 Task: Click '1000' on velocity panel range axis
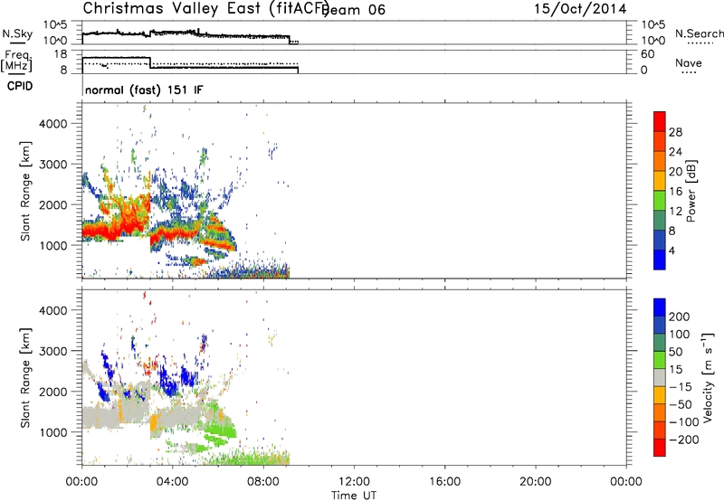(x=53, y=432)
